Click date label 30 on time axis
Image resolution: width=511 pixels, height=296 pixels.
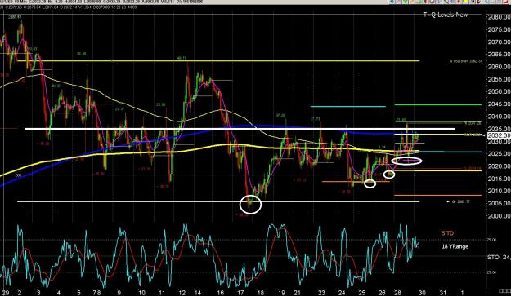tap(422, 293)
